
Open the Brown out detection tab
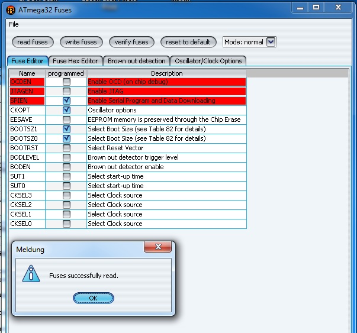[137, 61]
